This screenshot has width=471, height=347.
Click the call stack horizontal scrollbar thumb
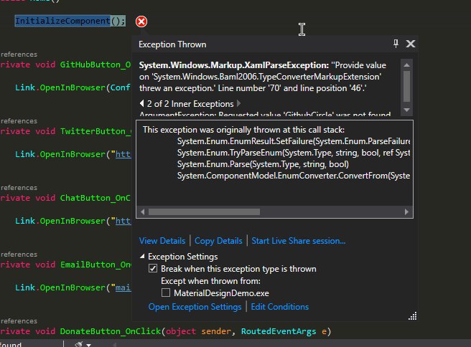pyautogui.click(x=204, y=212)
